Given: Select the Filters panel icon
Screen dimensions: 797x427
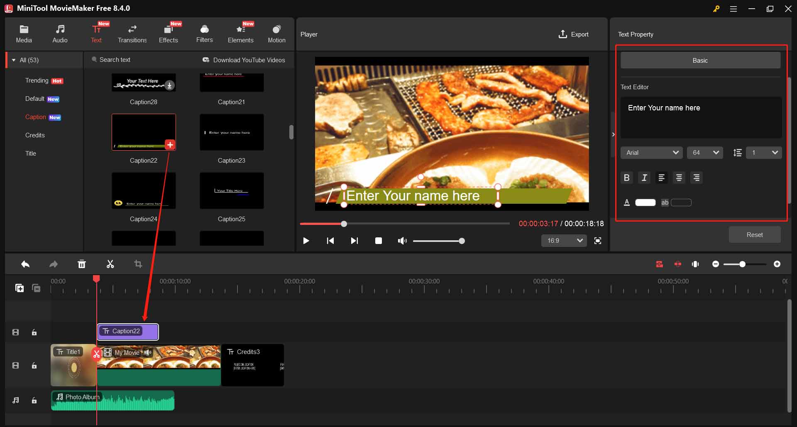Looking at the screenshot, I should click(x=204, y=33).
